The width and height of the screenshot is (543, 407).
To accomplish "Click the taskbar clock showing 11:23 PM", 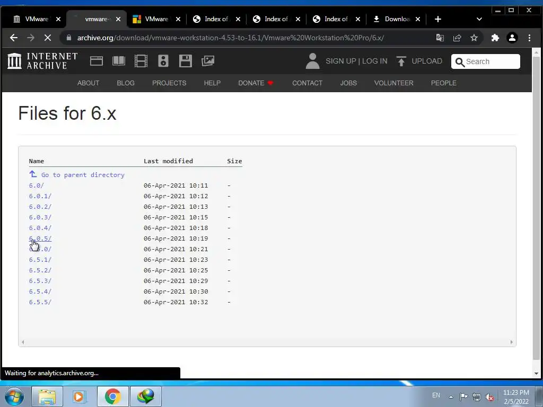I will click(516, 397).
